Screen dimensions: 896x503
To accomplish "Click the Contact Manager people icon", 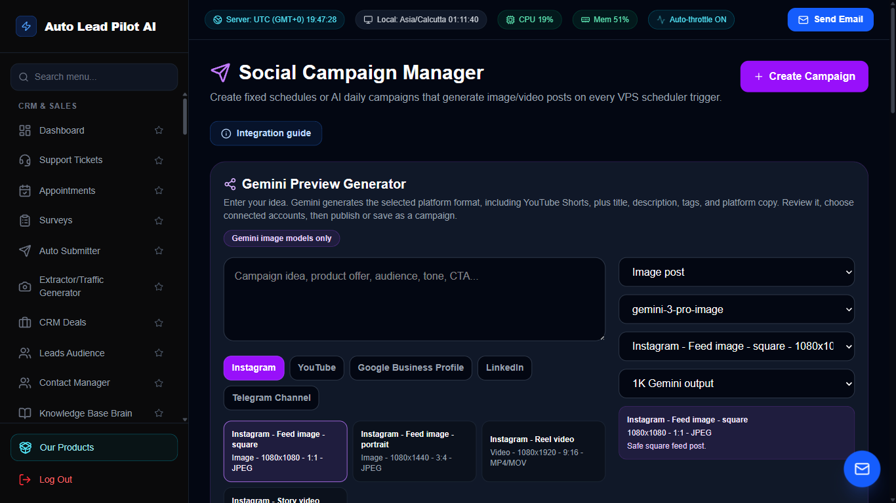I will [25, 382].
